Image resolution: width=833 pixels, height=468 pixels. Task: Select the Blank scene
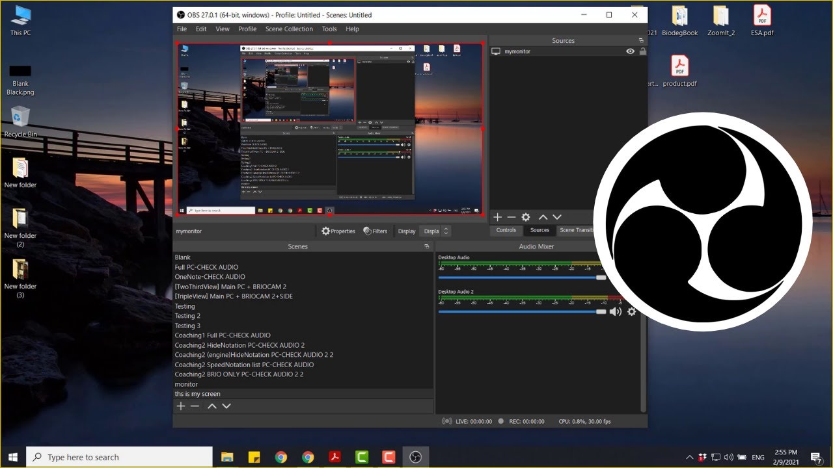[x=303, y=257]
